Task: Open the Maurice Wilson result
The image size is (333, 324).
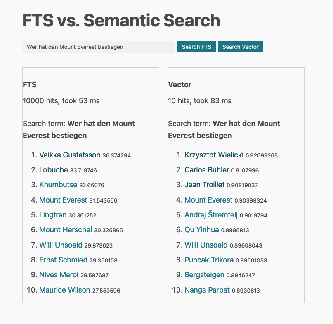Action: point(64,290)
